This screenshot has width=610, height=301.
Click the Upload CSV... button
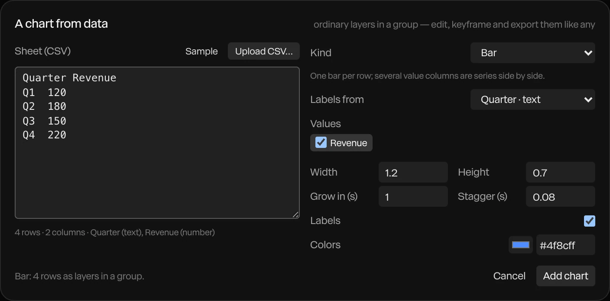coord(264,51)
